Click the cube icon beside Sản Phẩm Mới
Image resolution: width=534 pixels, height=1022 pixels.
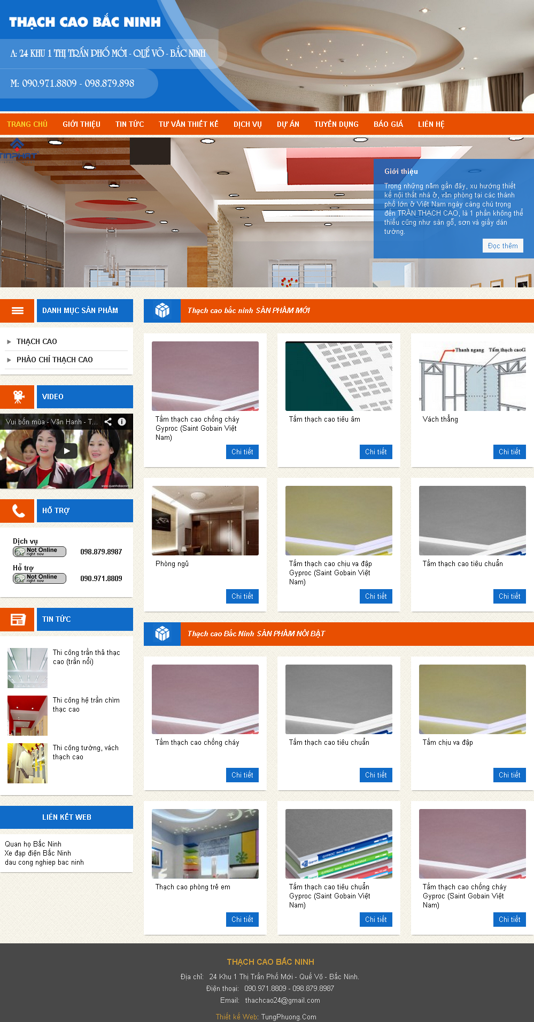[x=162, y=311]
